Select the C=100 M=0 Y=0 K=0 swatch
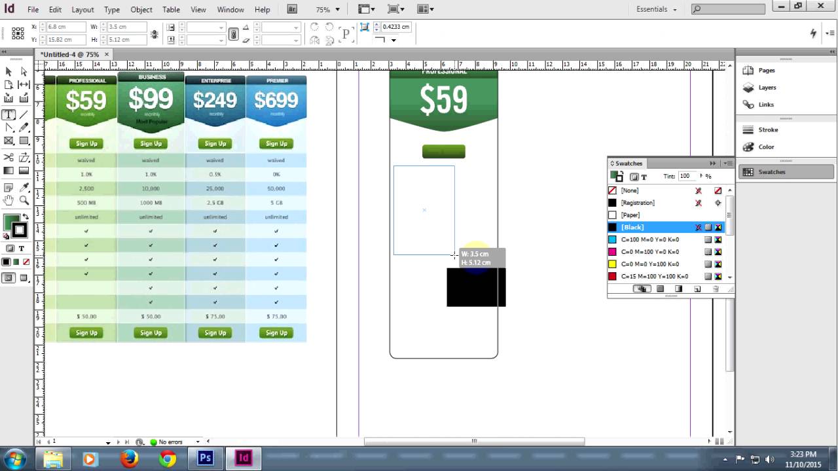This screenshot has width=838, height=471. (x=666, y=239)
